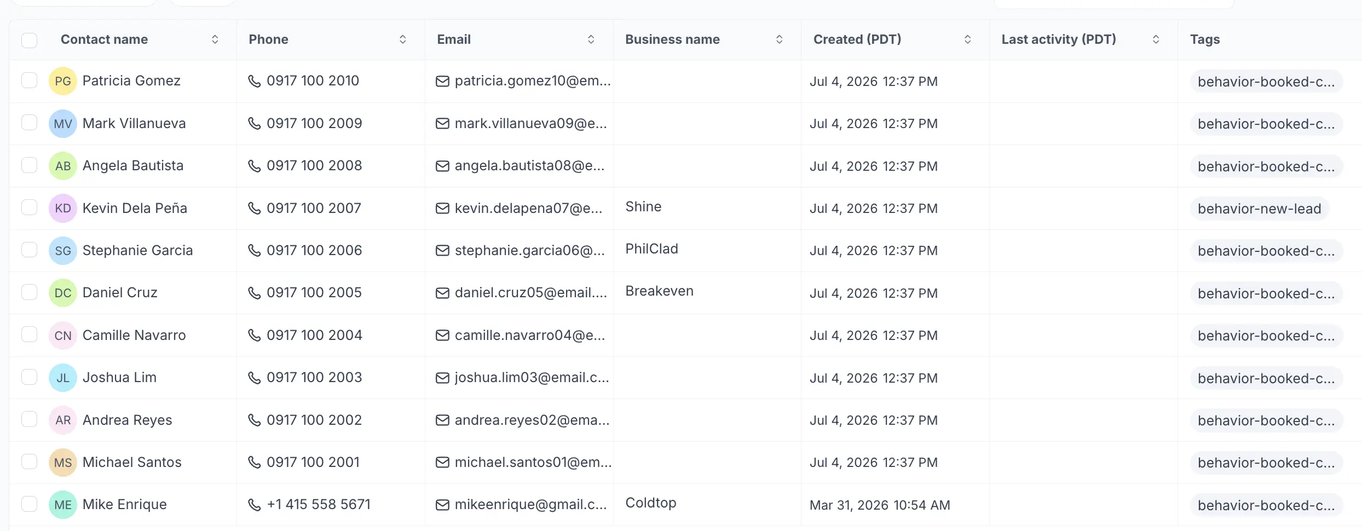Check the box for Andrea Reyes
Viewport: 1362px width, 531px height.
[x=29, y=419]
